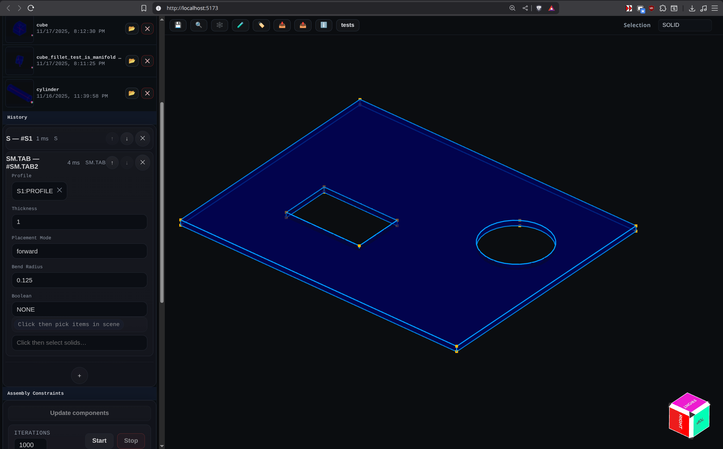Click the test tube toolbar icon
The image size is (723, 449).
point(240,25)
